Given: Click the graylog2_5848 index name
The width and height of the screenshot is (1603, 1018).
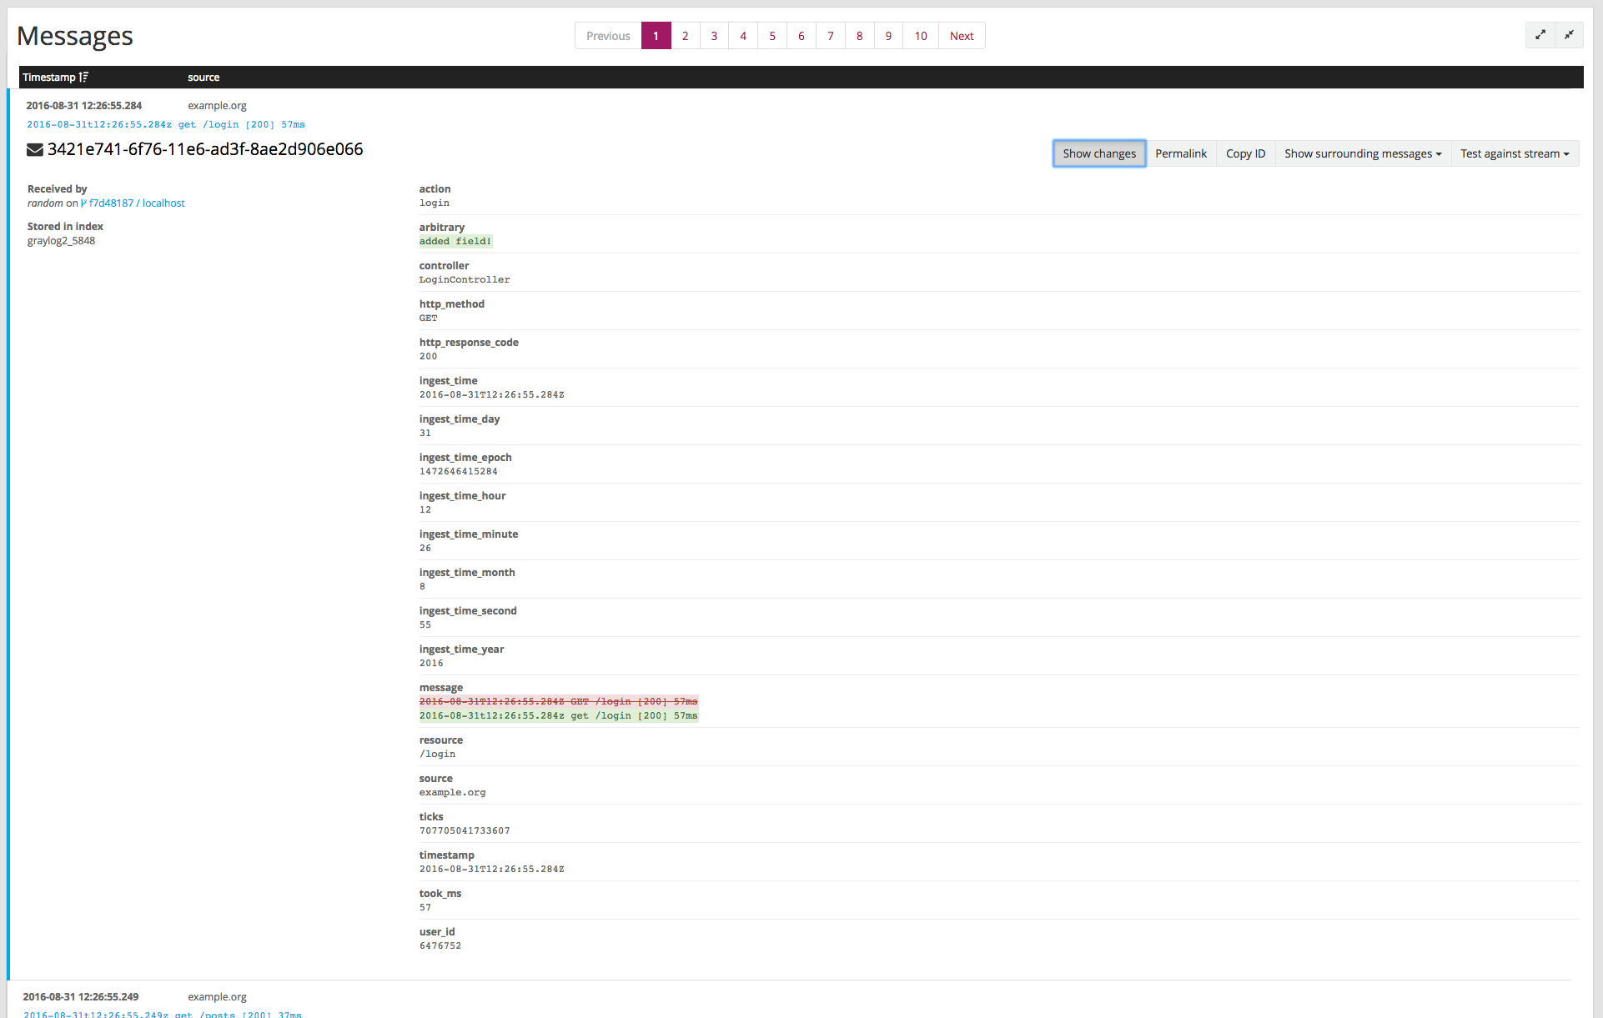Looking at the screenshot, I should coord(61,241).
